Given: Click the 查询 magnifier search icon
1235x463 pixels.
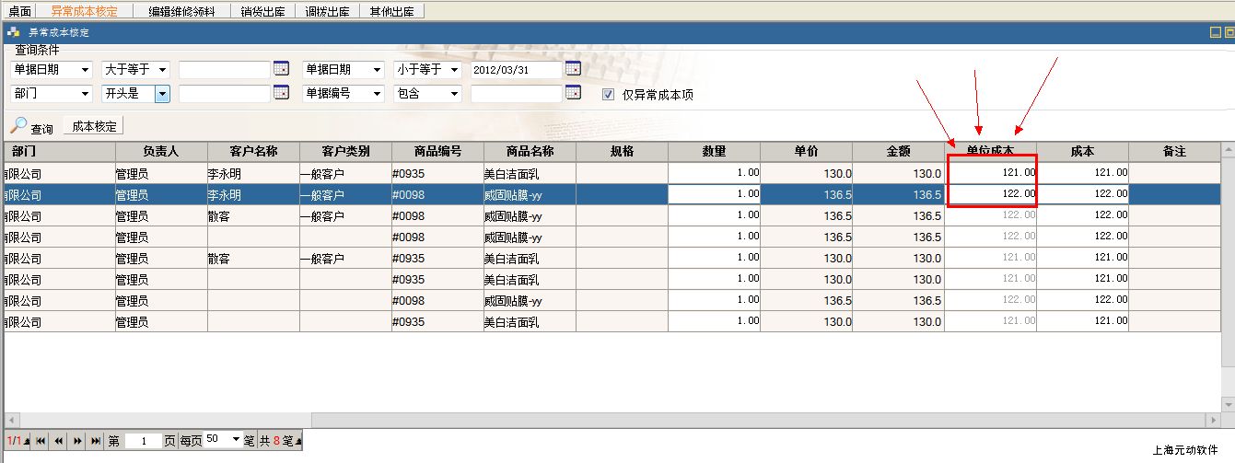Looking at the screenshot, I should pos(18,126).
